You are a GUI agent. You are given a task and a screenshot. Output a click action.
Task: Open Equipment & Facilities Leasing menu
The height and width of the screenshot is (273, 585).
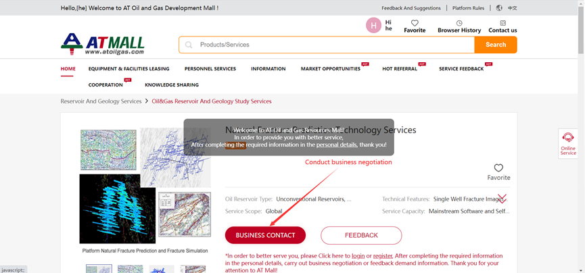(128, 69)
